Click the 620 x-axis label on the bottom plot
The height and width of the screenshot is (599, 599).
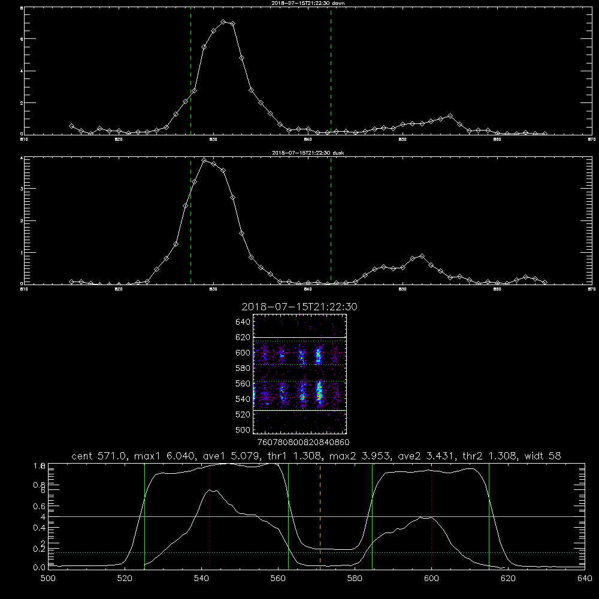(x=508, y=579)
